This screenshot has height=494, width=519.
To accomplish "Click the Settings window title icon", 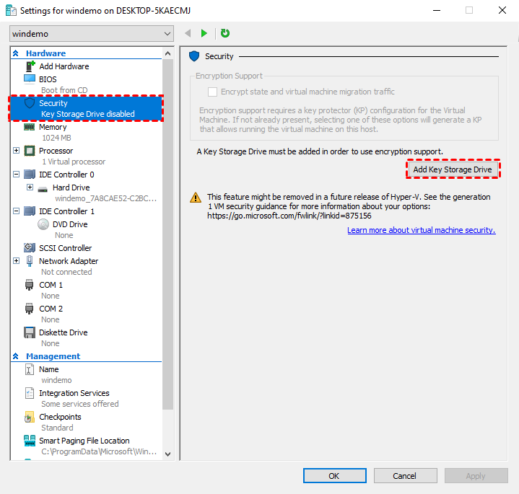I will 11,11.
